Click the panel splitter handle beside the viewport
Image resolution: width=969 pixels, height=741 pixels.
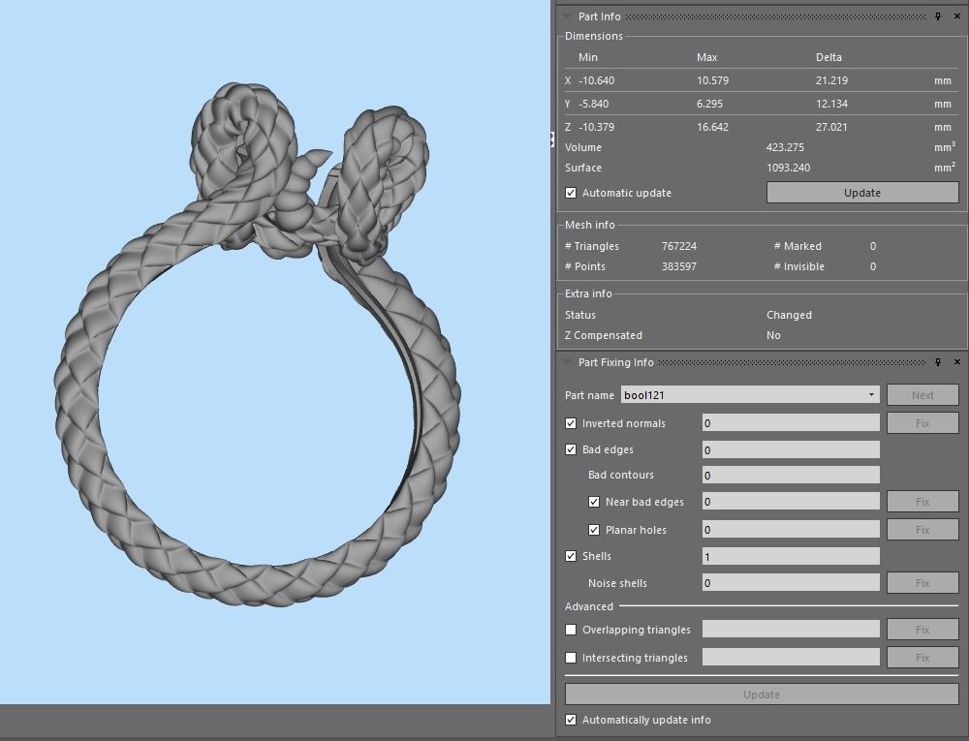(x=552, y=139)
